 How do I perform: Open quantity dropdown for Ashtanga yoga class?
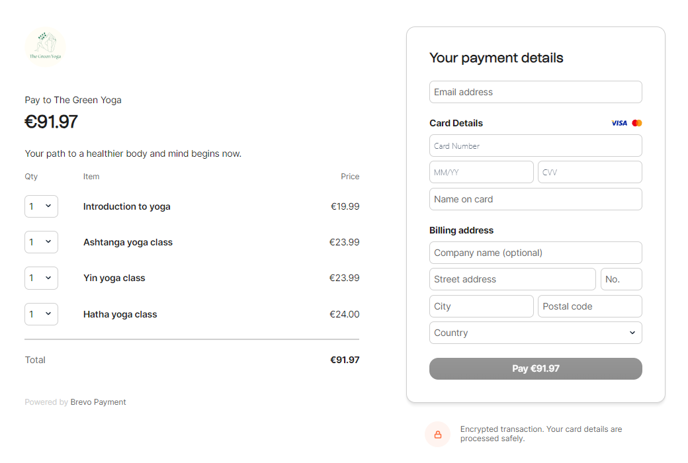pyautogui.click(x=41, y=242)
